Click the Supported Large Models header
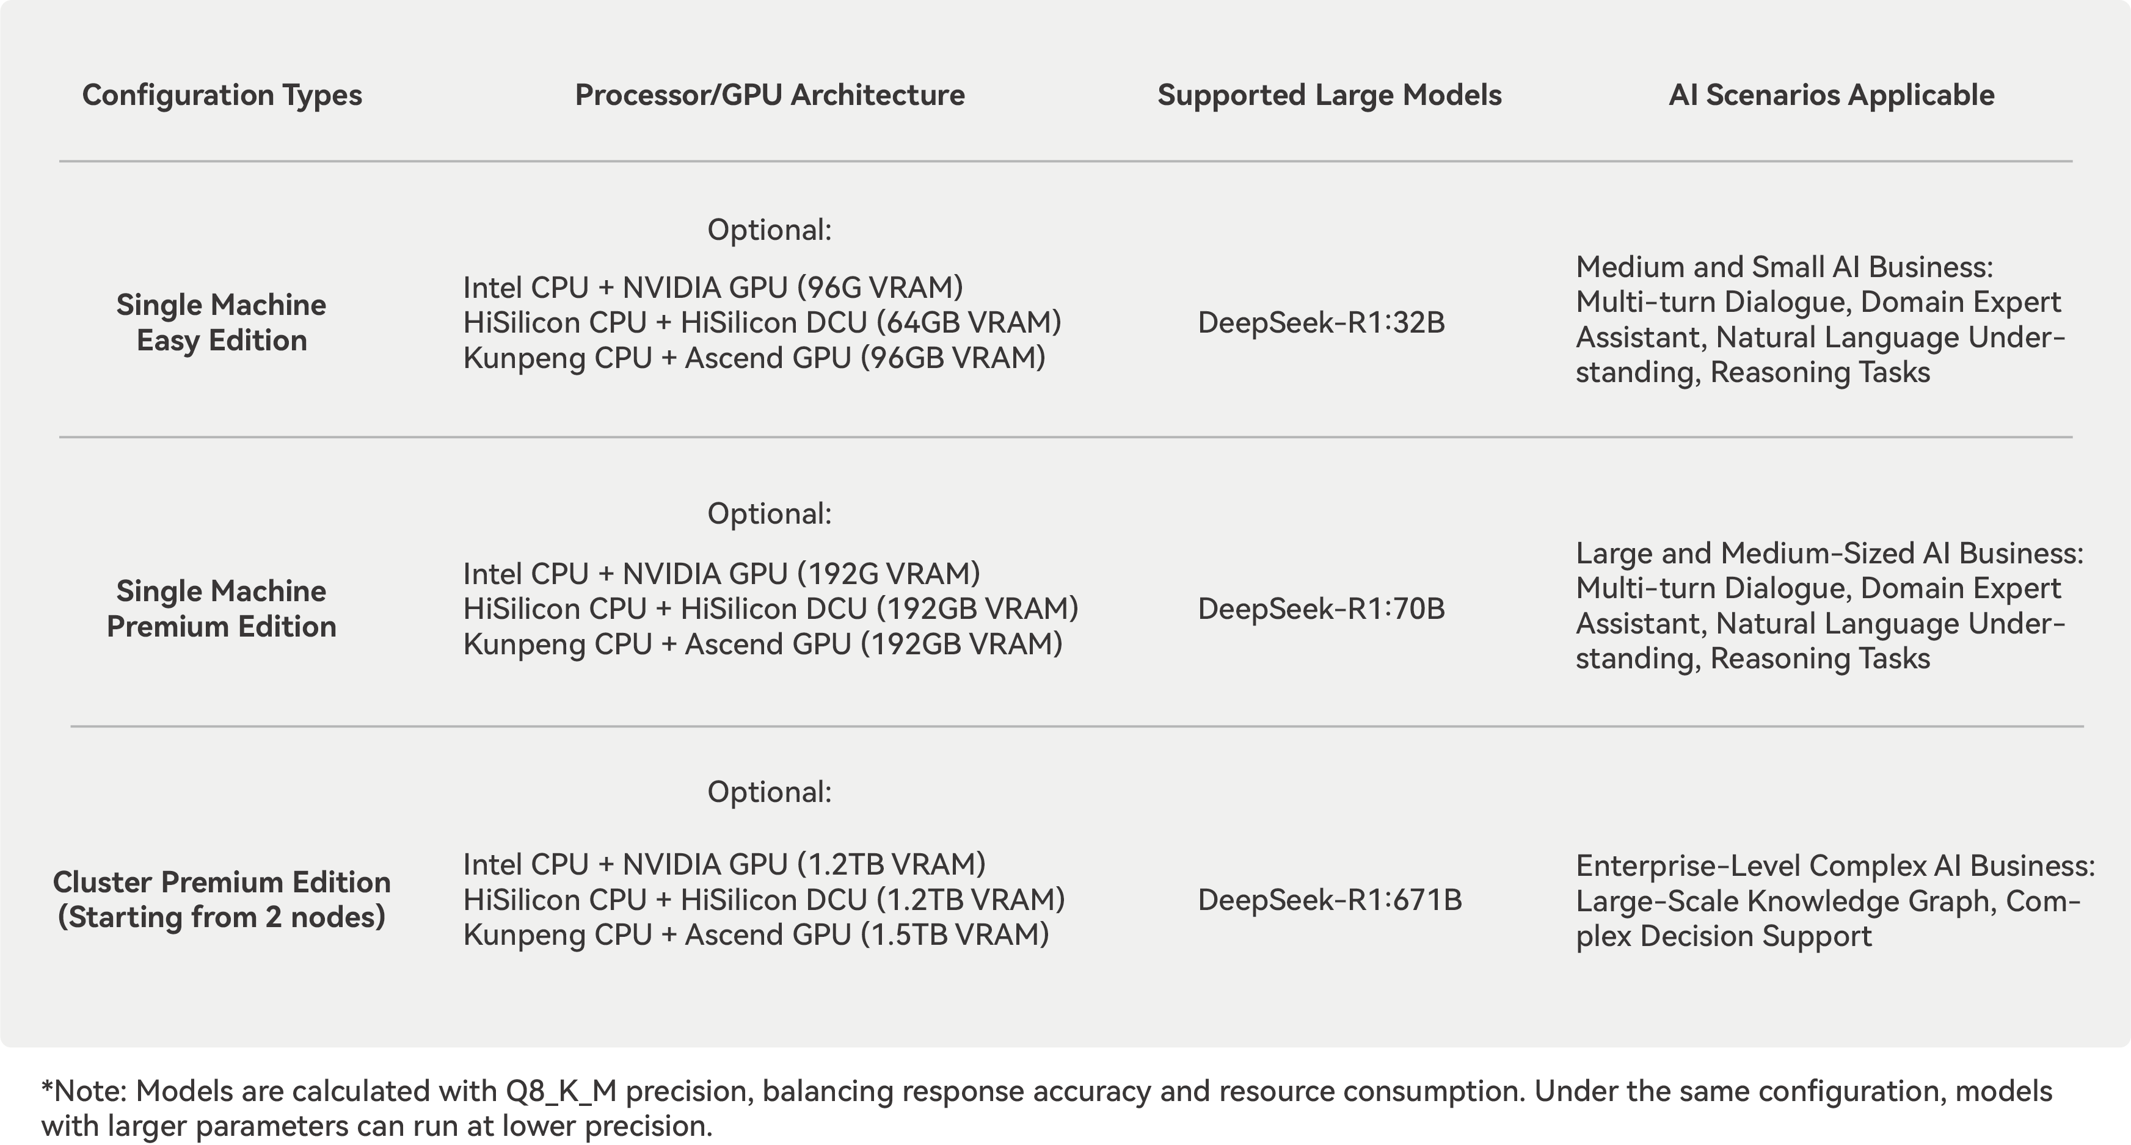Screen dimensions: 2131x1145 (1330, 95)
